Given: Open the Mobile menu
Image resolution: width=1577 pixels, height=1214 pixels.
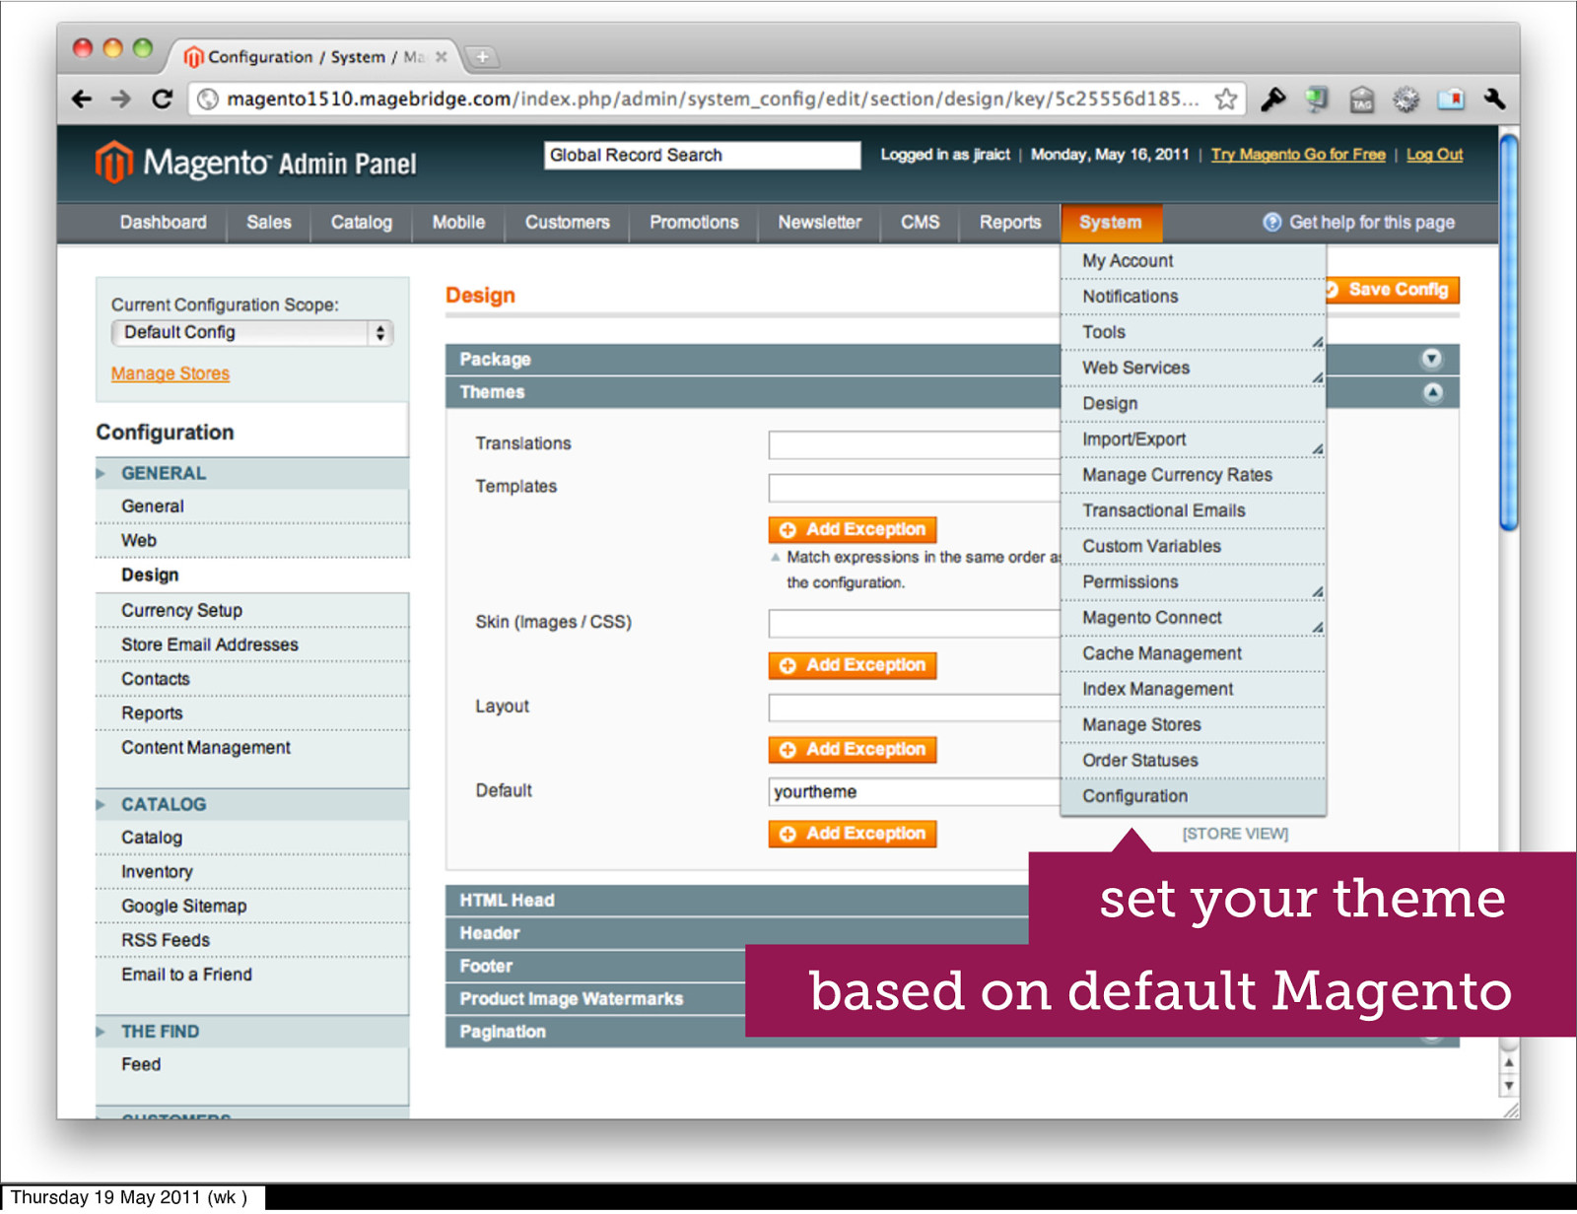Looking at the screenshot, I should tap(458, 223).
